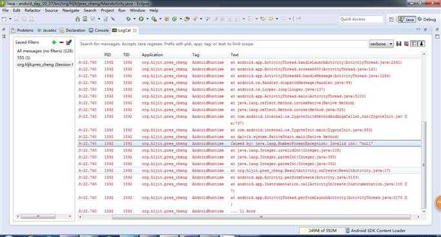Add a new LogCat filter with green plus

[54, 43]
